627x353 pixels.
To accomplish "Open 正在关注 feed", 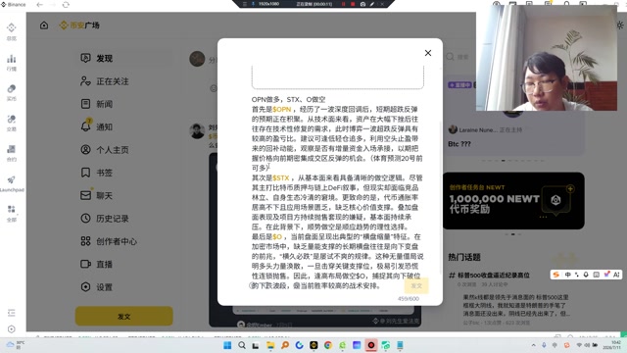I will click(105, 81).
